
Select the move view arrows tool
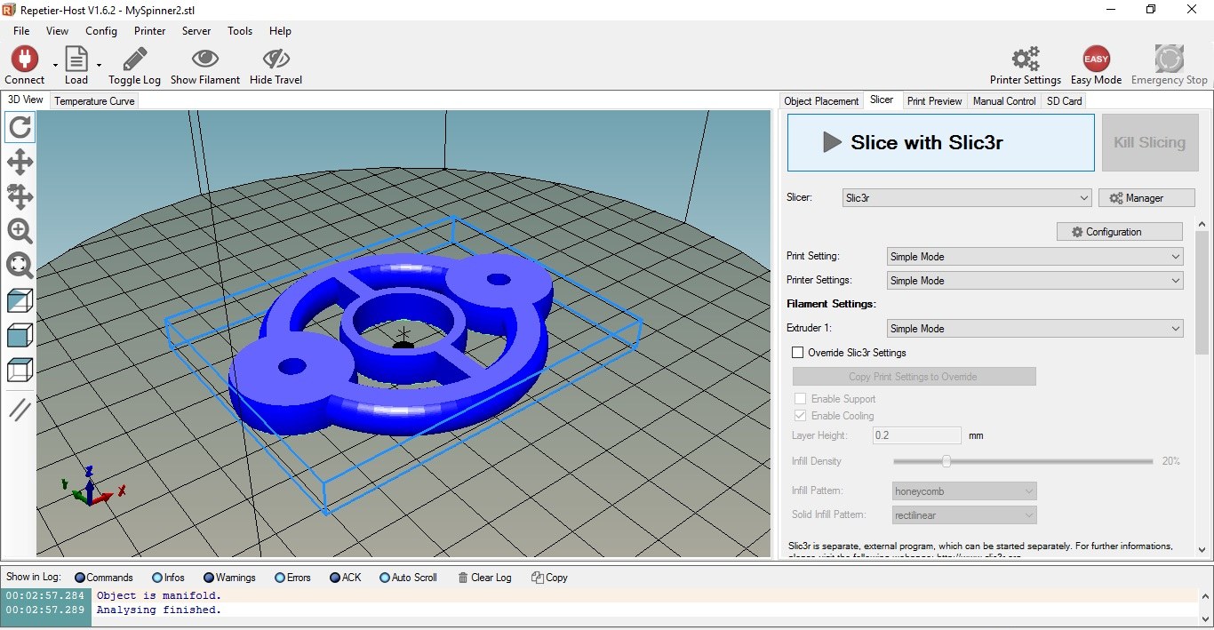tap(20, 162)
